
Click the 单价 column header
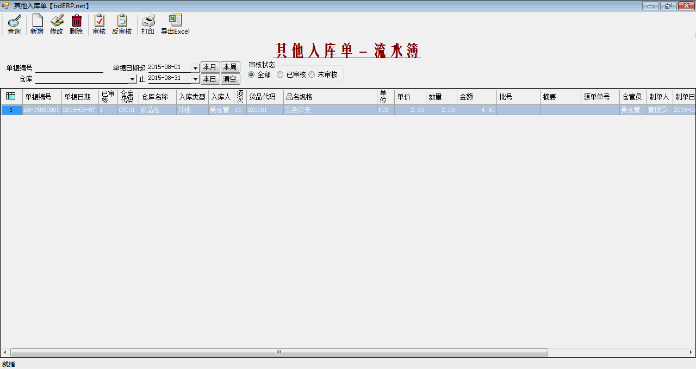pos(410,97)
